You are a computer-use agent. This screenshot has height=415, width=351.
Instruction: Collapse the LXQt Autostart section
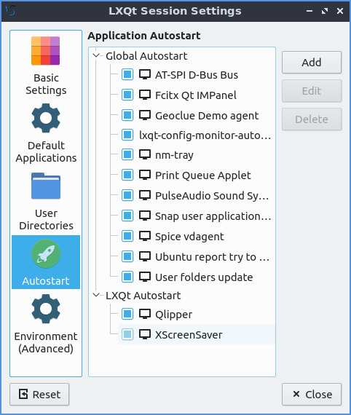(x=96, y=295)
